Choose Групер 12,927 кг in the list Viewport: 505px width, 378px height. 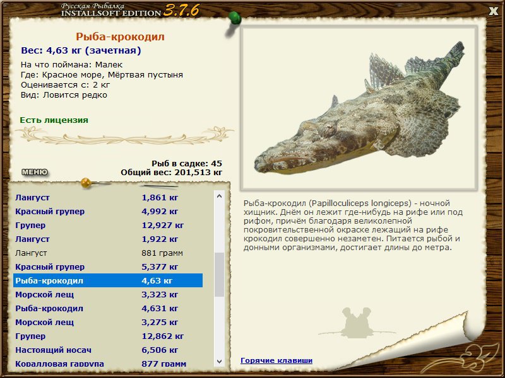[107, 226]
